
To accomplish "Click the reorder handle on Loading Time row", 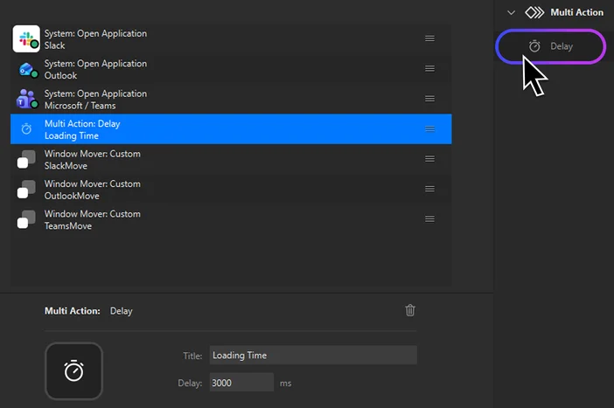I will pos(429,128).
